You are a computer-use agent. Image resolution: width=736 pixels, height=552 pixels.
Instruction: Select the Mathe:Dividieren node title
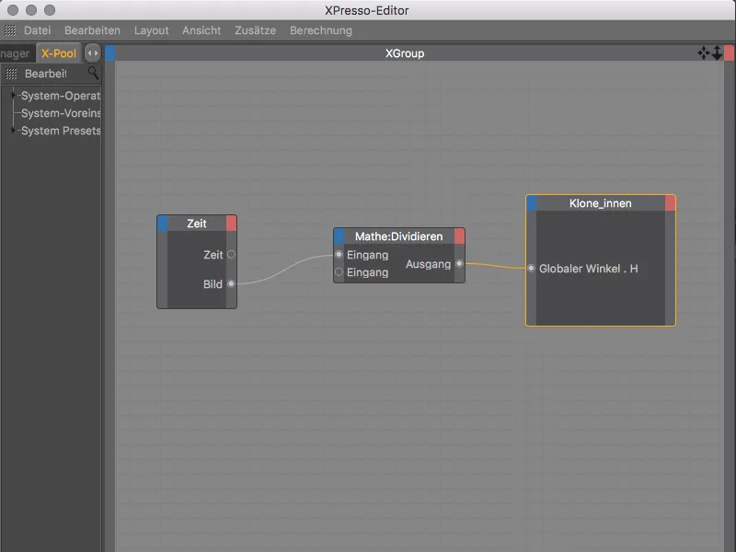click(x=399, y=236)
